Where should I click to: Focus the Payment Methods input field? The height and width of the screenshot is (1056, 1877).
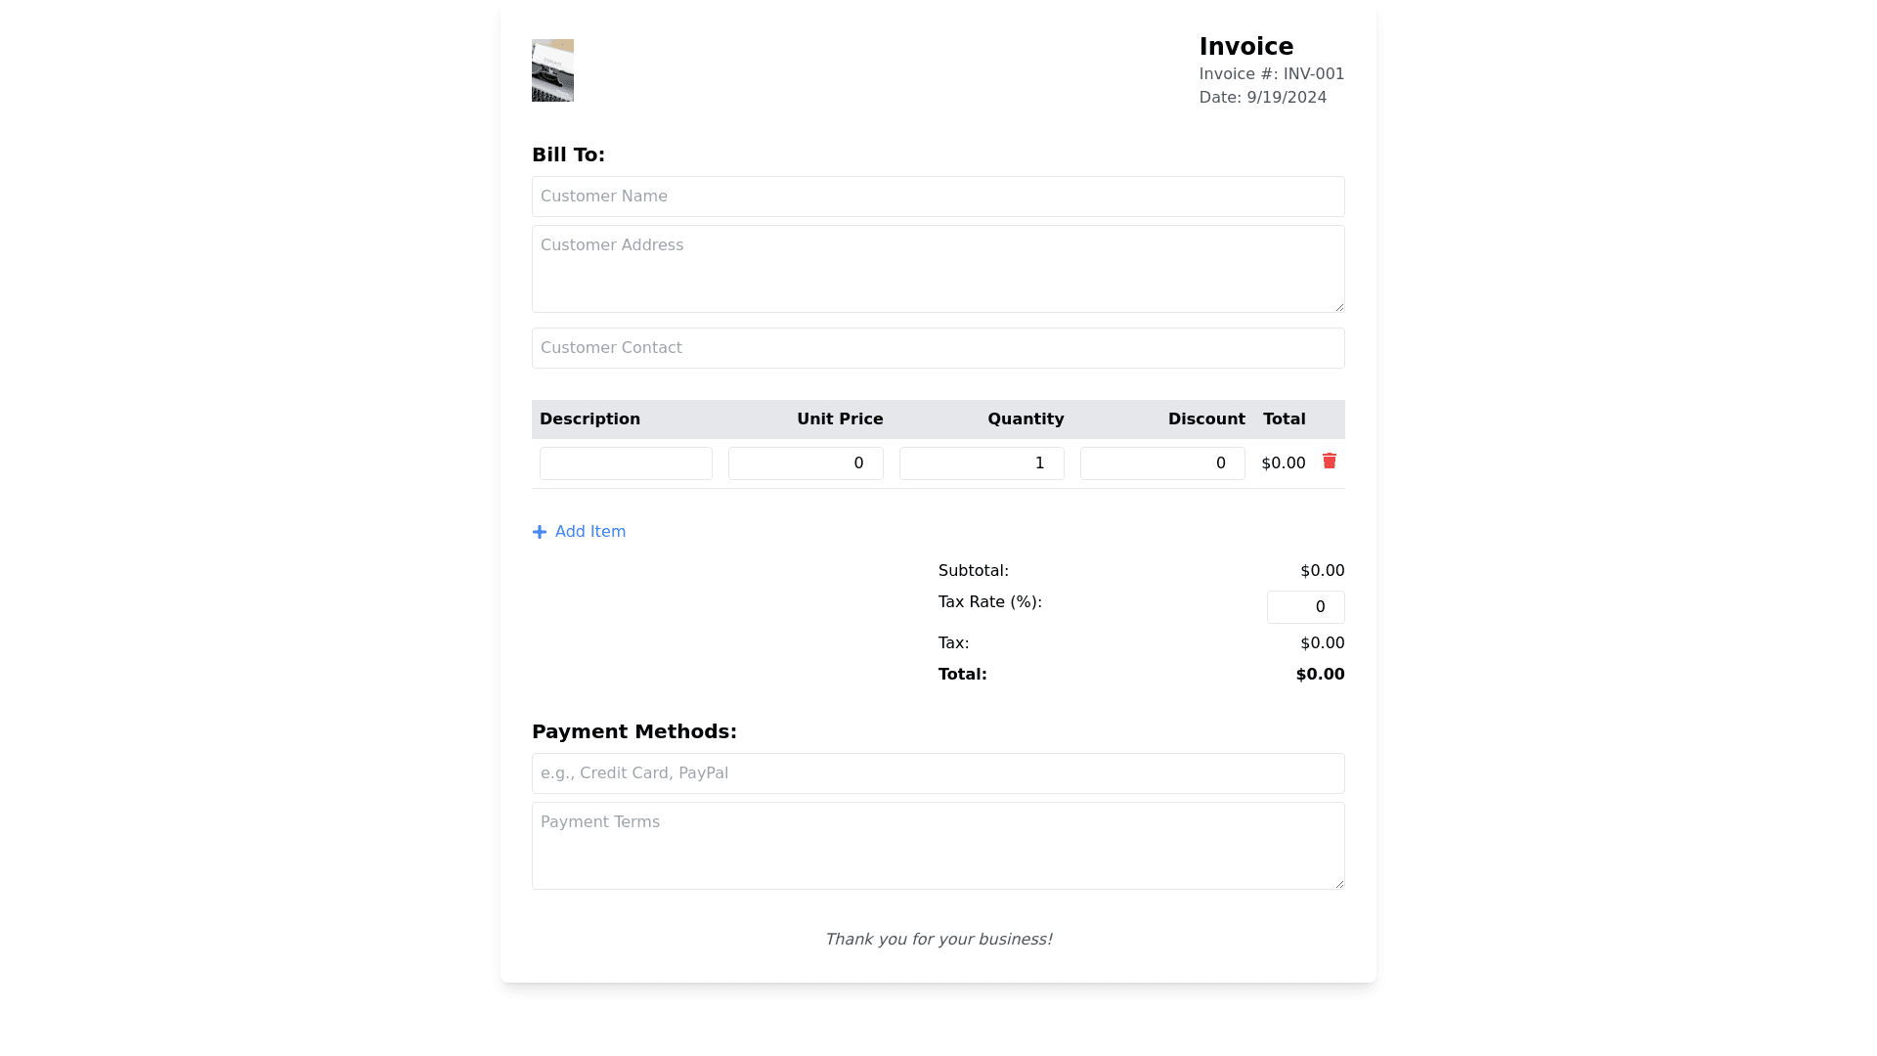938,773
